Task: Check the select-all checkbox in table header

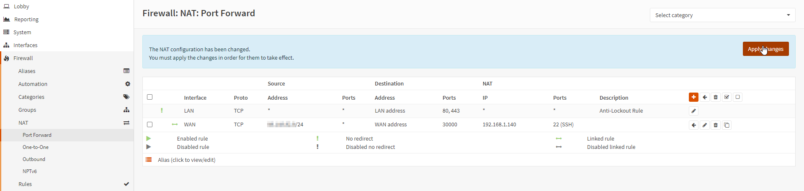Action: (x=149, y=97)
